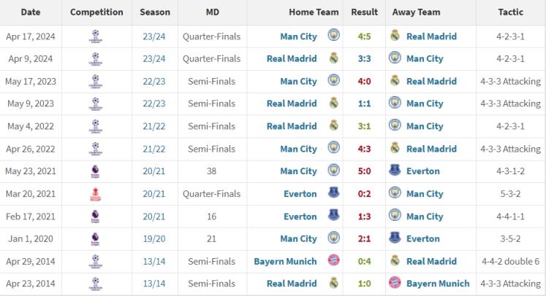Screen dimensions: 546x296
Task: Click Everton crest in Feb 17, 2021 home column
Action: (x=333, y=215)
